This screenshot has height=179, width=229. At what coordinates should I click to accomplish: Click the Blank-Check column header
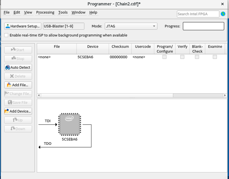[x=197, y=49]
